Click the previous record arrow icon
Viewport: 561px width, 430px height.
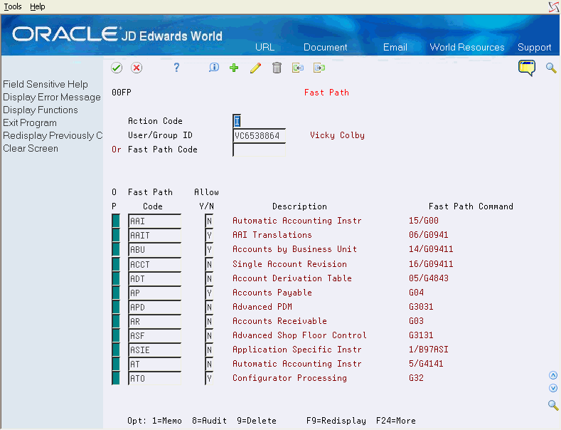[298, 68]
